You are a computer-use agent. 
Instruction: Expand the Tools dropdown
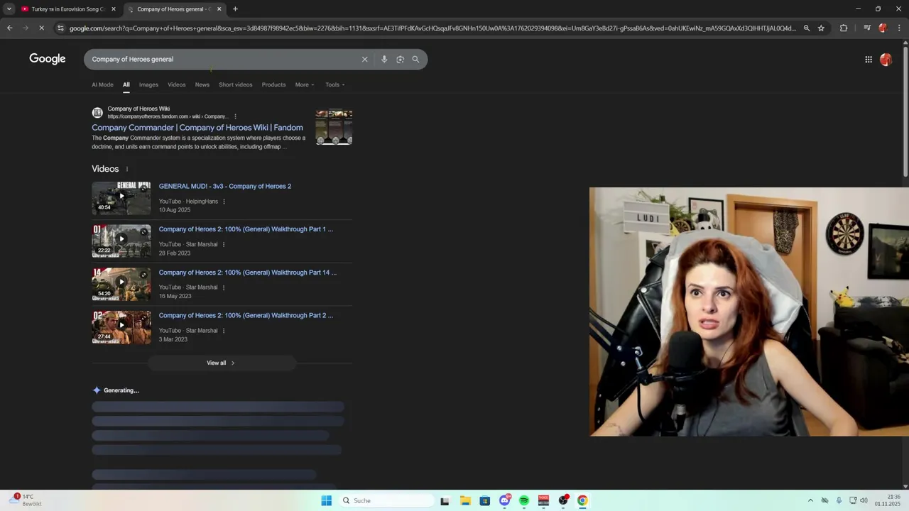pyautogui.click(x=335, y=84)
